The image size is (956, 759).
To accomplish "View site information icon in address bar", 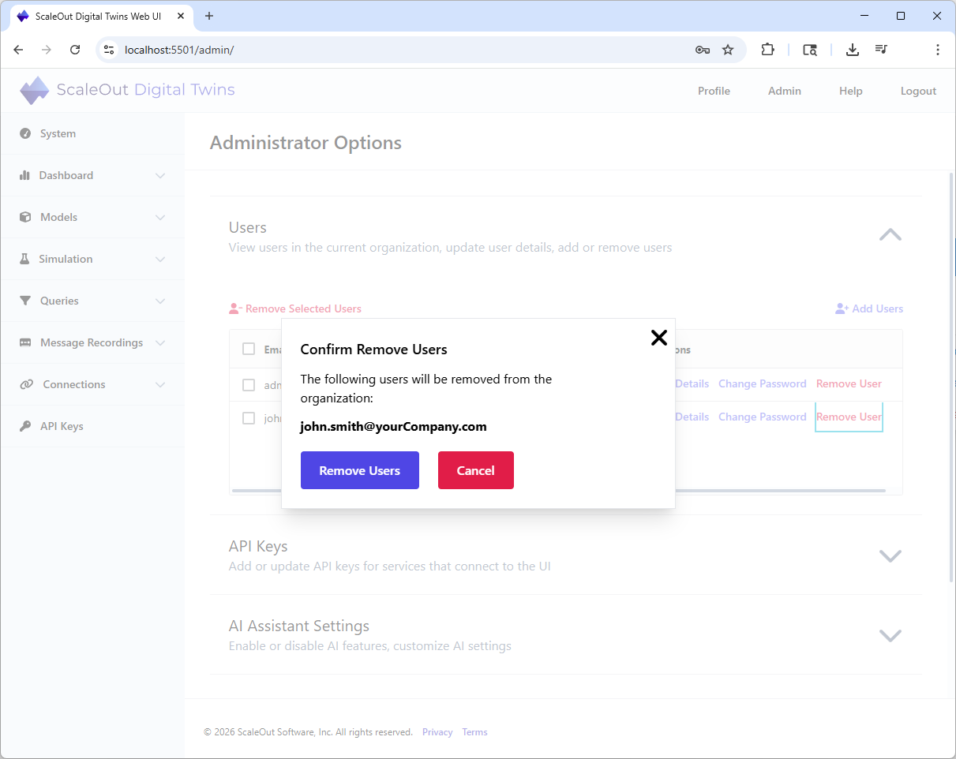I will pyautogui.click(x=109, y=50).
